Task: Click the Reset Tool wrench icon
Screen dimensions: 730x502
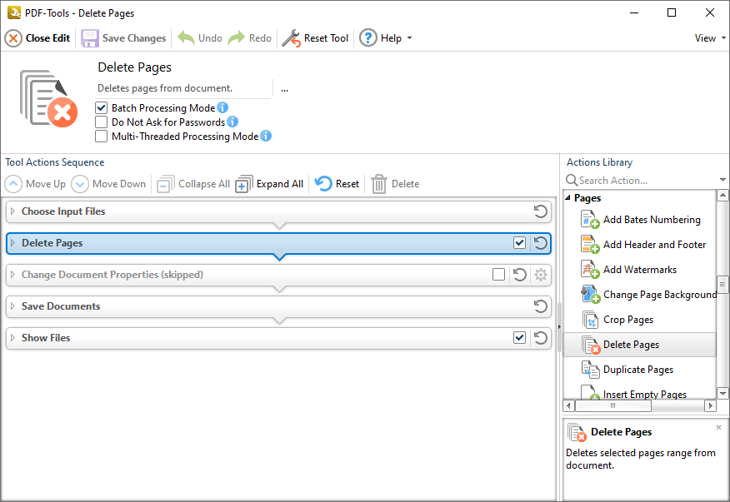Action: coord(292,38)
